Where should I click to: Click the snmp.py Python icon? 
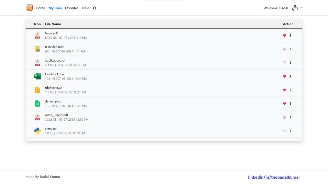click(38, 131)
